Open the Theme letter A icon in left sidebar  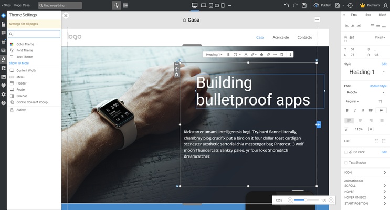click(x=3, y=59)
